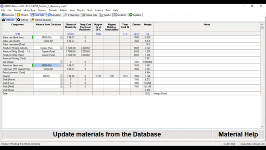Launch the Scripting tab icon

point(131,15)
